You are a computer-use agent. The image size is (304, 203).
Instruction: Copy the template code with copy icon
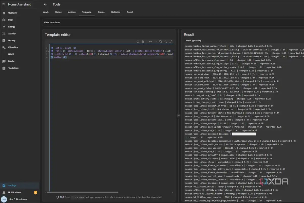coord(161,42)
